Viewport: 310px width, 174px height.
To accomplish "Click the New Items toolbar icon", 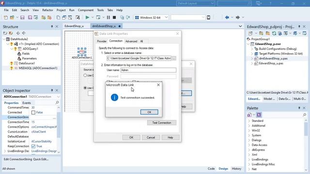I will point(6,17).
